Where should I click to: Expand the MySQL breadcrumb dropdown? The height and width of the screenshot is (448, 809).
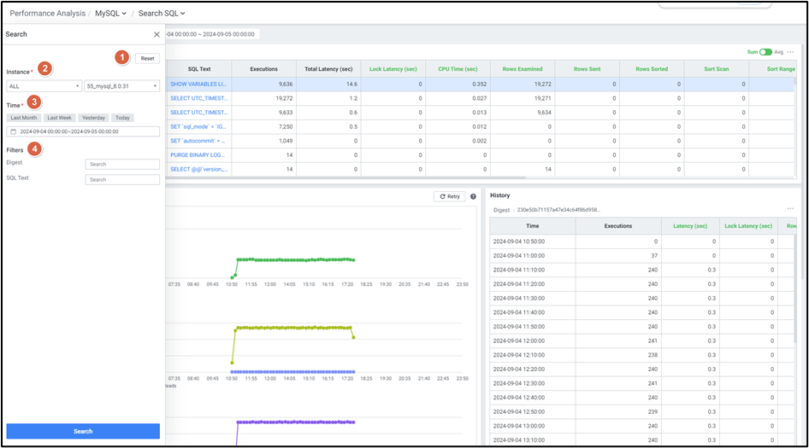[x=110, y=14]
